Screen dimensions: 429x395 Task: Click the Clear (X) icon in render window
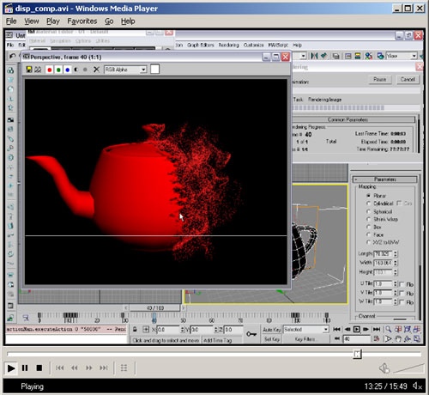click(96, 70)
